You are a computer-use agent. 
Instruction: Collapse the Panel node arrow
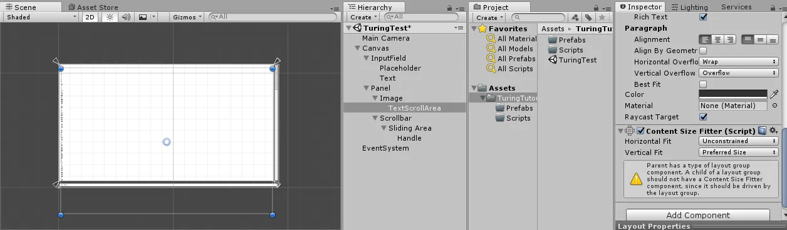pyautogui.click(x=366, y=88)
